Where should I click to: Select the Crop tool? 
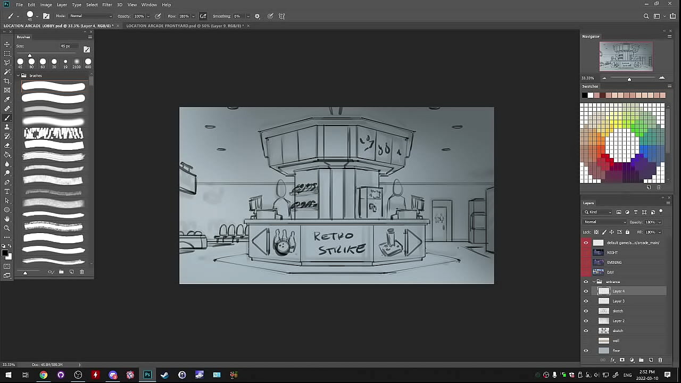click(7, 81)
